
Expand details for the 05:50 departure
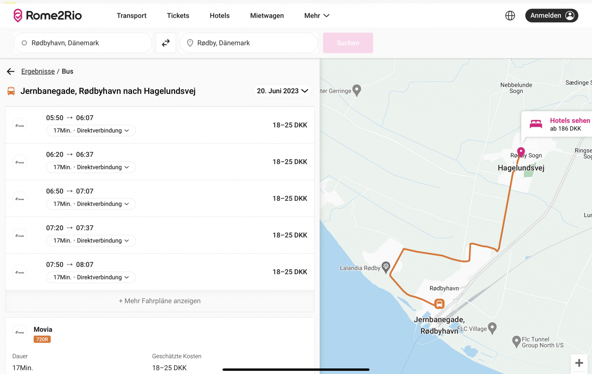tap(91, 131)
